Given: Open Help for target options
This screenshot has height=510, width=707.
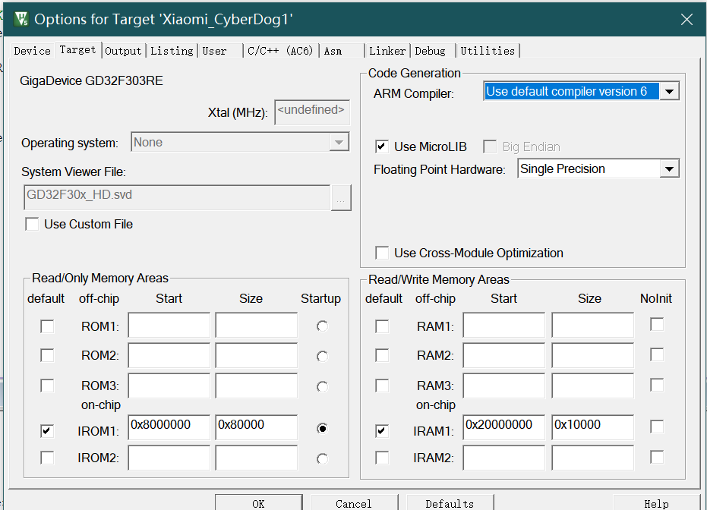Looking at the screenshot, I should [656, 503].
